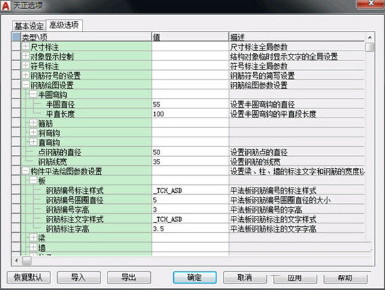Image resolution: width=385 pixels, height=290 pixels.
Task: Click description 平法板钢筋编号圆圈直径的大小
Action: (281, 200)
